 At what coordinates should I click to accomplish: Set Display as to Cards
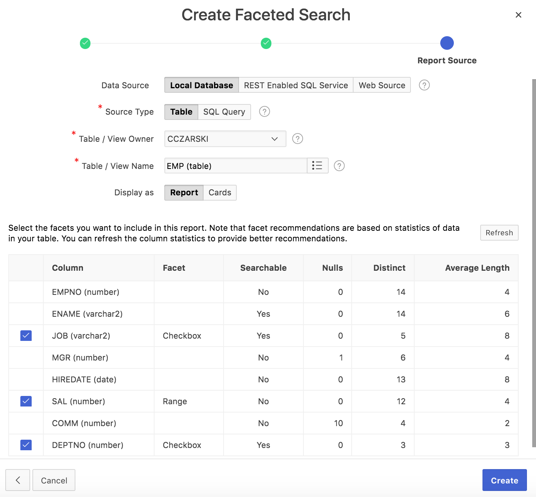(x=220, y=192)
